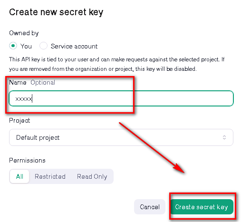This screenshot has width=241, height=222.
Task: Click the green "Create secret key" button
Action: point(202,207)
